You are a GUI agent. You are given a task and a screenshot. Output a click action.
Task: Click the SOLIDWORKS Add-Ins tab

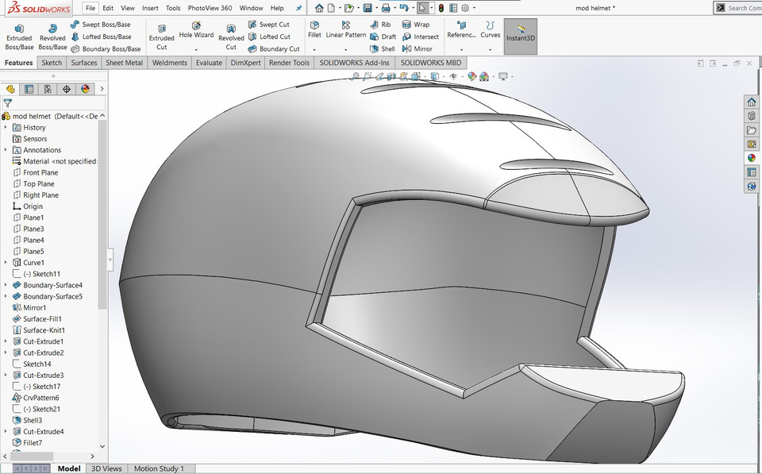pyautogui.click(x=354, y=62)
